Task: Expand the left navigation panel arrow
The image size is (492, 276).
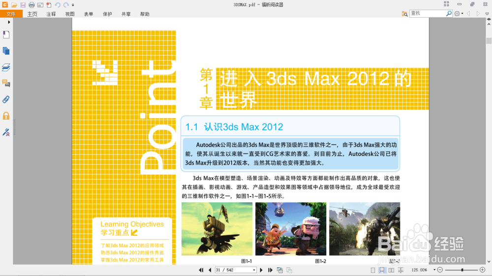Action: click(x=9, y=22)
